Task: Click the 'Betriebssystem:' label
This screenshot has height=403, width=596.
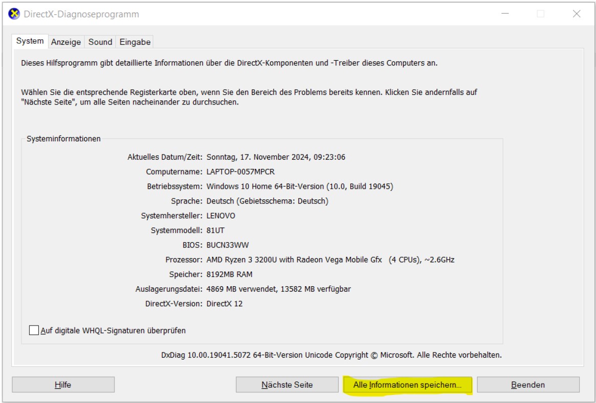Action: (175, 187)
